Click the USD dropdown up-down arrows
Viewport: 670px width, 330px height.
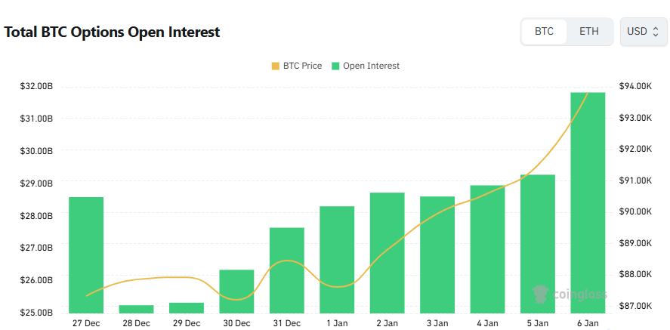pos(656,32)
